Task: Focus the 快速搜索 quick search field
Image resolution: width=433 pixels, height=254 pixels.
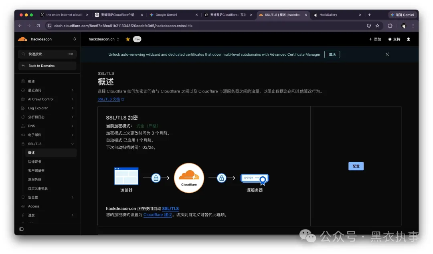Action: pos(47,54)
